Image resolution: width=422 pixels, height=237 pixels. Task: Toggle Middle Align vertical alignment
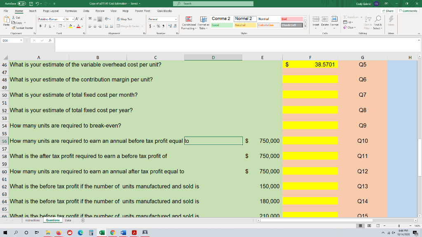(x=95, y=19)
